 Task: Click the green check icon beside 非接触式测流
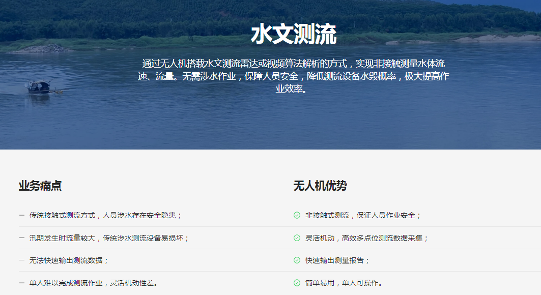coord(297,215)
